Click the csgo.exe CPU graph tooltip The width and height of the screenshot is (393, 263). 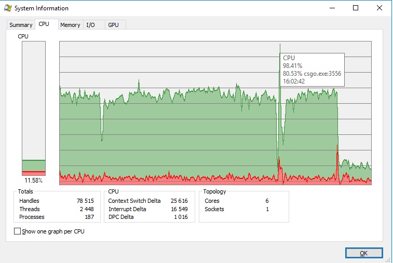coord(312,70)
